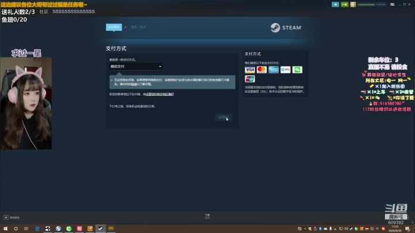Open the payment method dropdown
The width and height of the screenshot is (415, 233).
click(136, 66)
